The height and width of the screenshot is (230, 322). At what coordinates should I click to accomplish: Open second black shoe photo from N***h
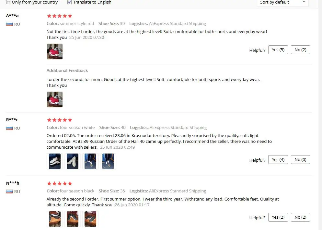[73, 219]
